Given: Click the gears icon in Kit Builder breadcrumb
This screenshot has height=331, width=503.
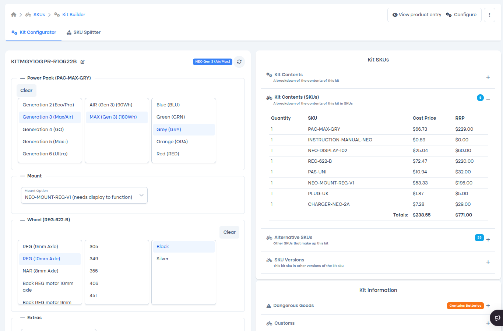Looking at the screenshot, I should (x=57, y=15).
